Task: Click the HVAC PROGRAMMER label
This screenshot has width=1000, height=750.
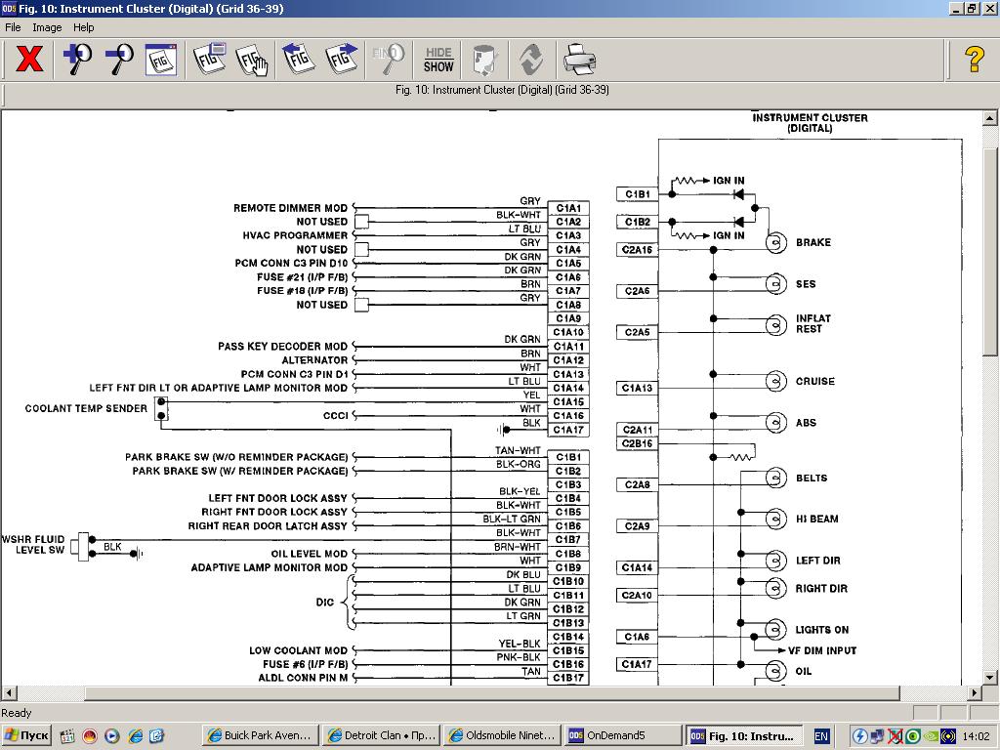Action: (x=295, y=235)
